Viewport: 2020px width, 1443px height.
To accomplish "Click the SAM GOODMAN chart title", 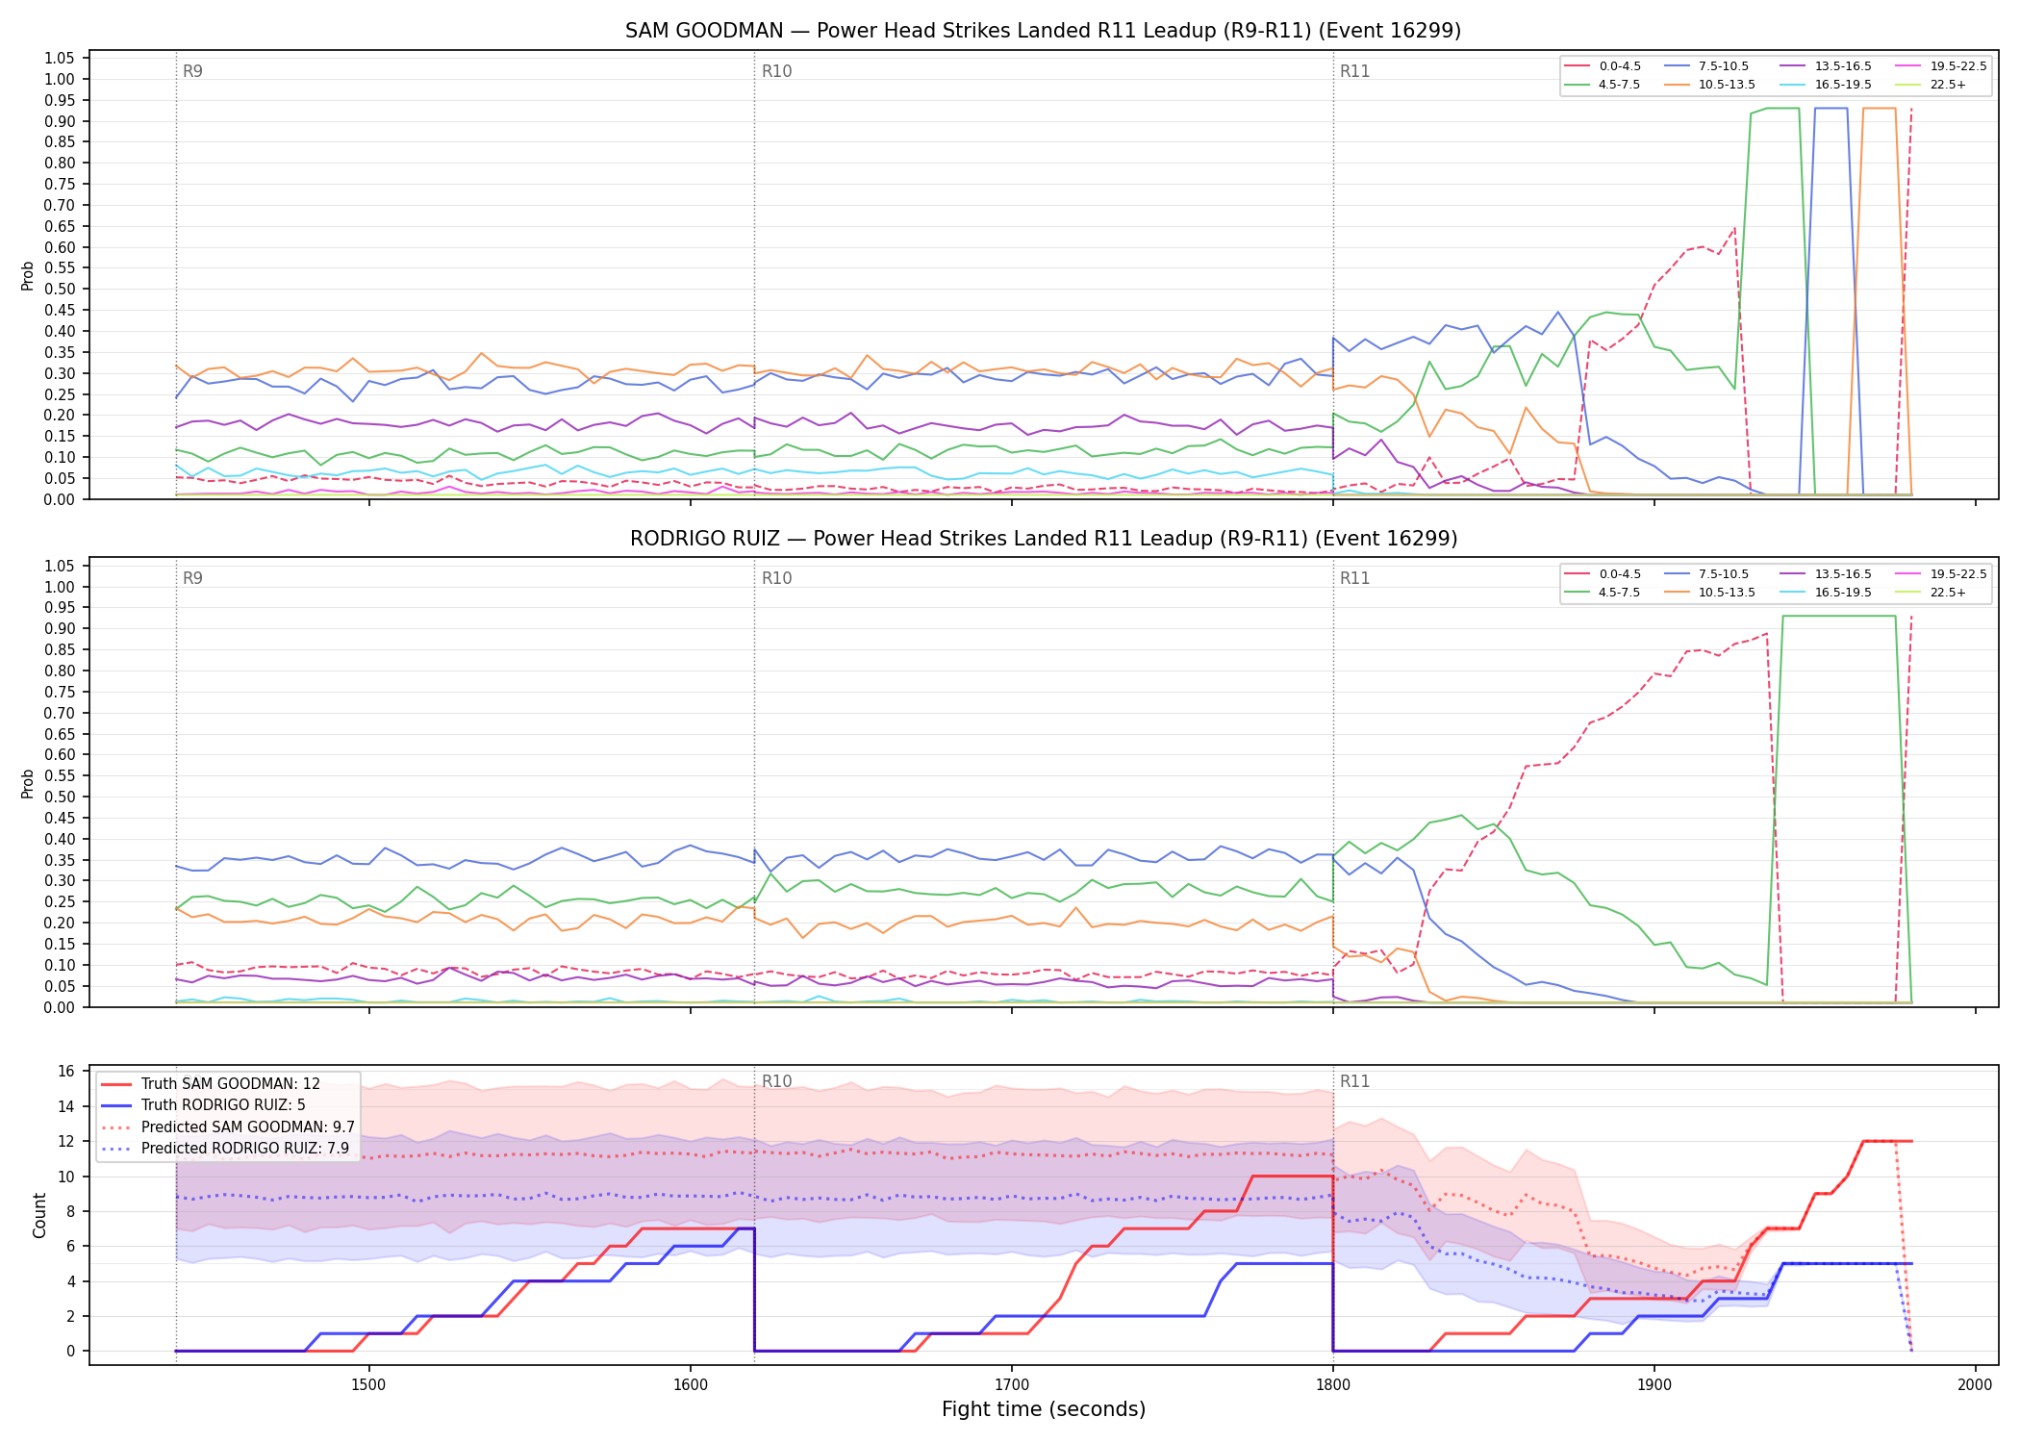I will 1043,31.
